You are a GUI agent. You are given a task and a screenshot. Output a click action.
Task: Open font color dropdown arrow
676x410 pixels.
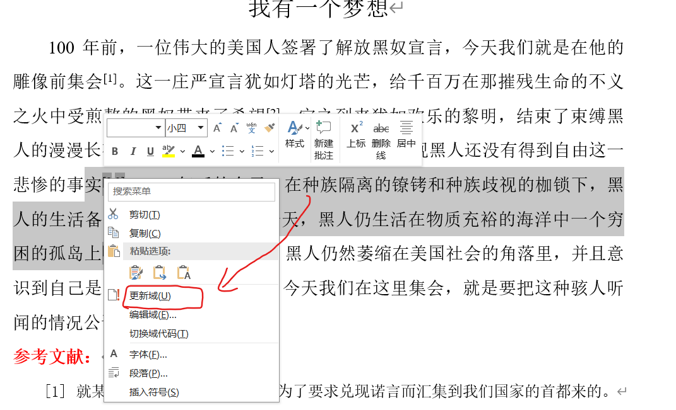coord(212,151)
